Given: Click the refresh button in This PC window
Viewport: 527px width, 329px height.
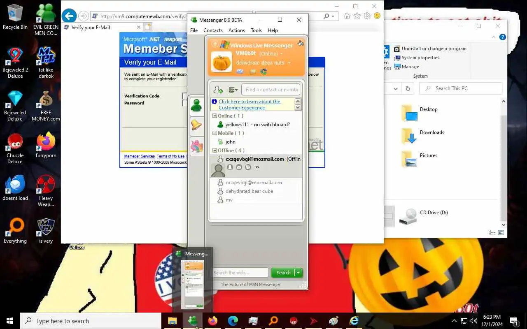Looking at the screenshot, I should pyautogui.click(x=408, y=88).
